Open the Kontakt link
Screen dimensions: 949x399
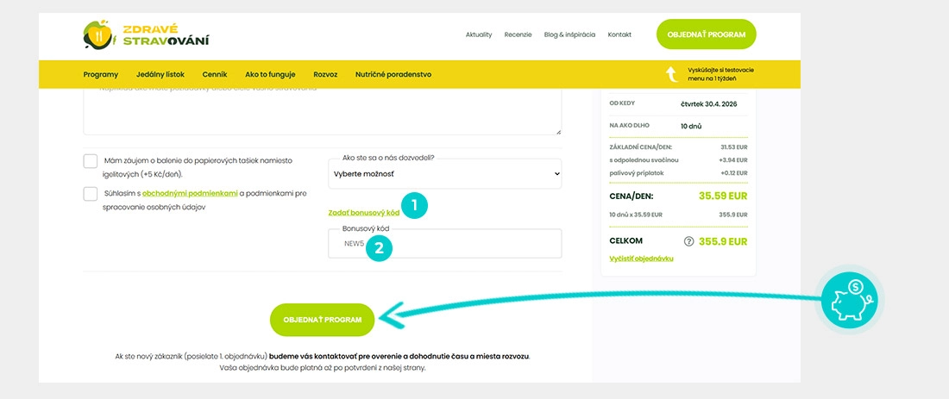(619, 34)
